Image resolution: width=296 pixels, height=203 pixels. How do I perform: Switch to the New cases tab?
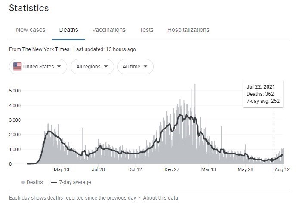pyautogui.click(x=31, y=30)
